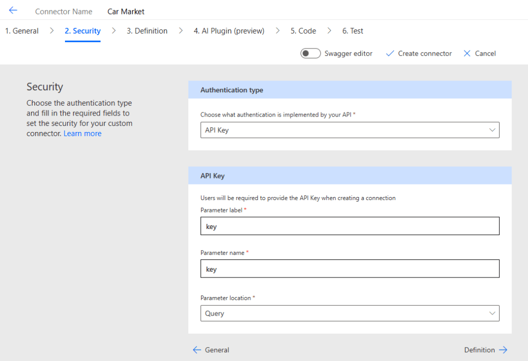528x361 pixels.
Task: Expand the Parameter location dropdown
Action: 349,313
